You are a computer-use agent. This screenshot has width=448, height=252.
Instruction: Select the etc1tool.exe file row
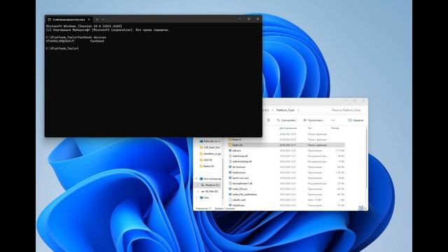(286, 167)
